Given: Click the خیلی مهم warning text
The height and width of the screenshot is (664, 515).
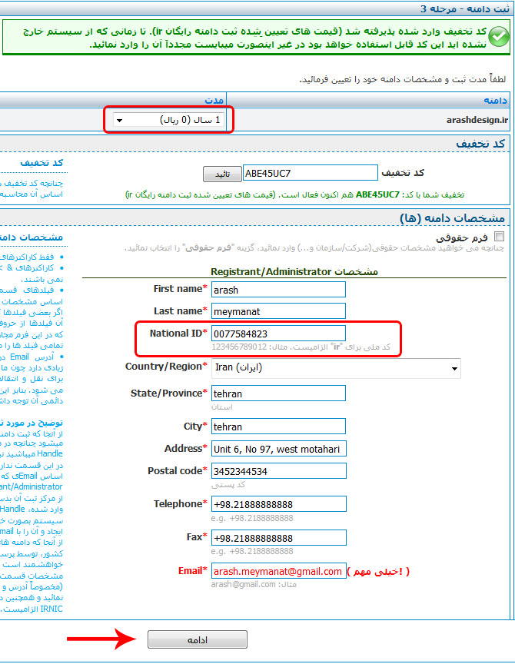Looking at the screenshot, I should pyautogui.click(x=378, y=571).
